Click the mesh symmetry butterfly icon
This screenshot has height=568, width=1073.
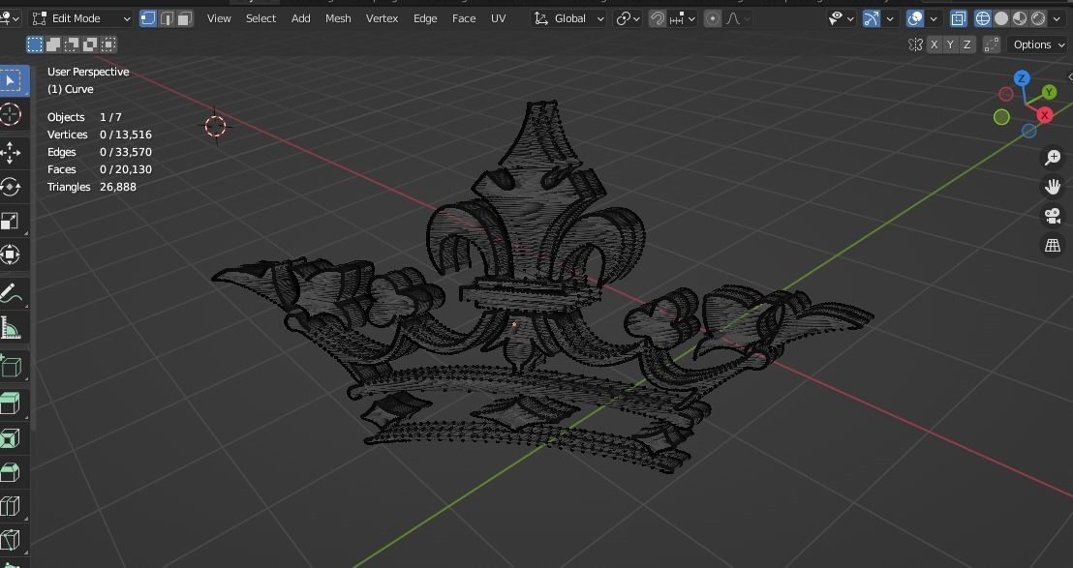tap(915, 45)
